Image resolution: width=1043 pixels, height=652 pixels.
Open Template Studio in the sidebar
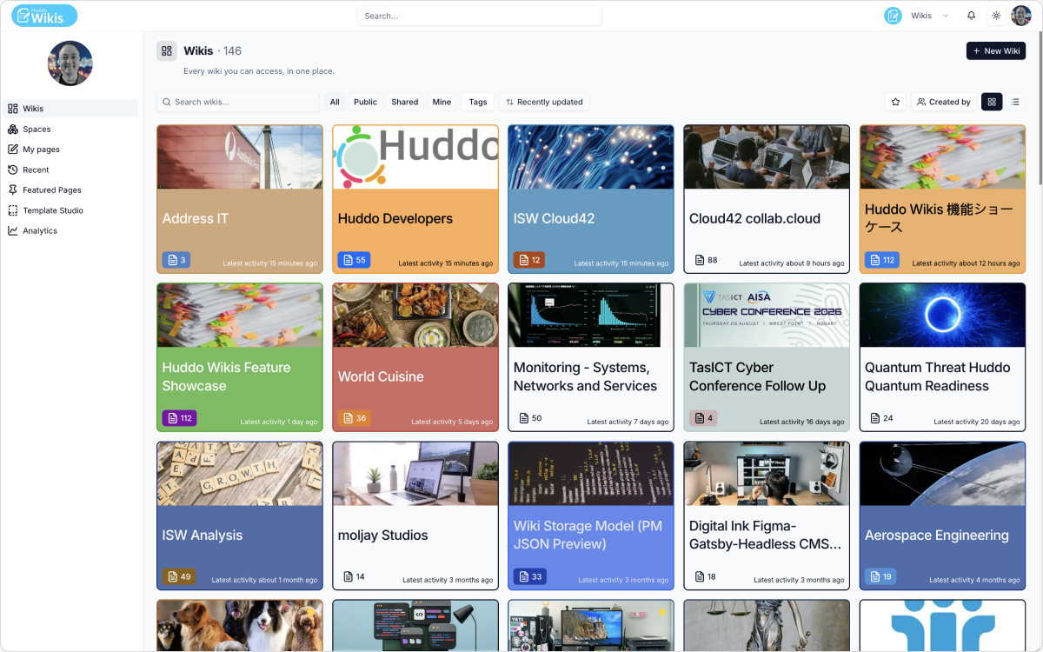pos(70,210)
